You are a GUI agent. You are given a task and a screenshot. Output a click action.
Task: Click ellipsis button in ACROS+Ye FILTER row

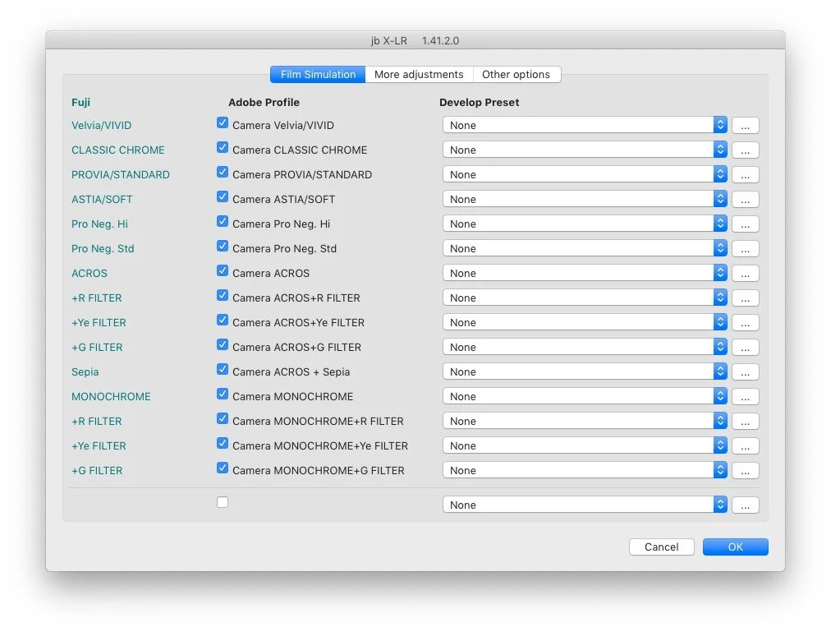coord(745,323)
